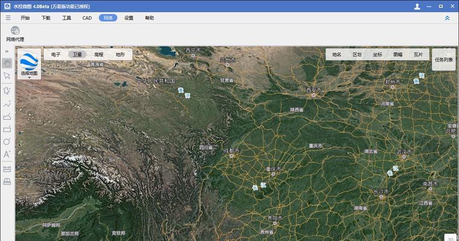Screen dimensions: 459x241
Task: Click the 武汉市 label on the map
Action: (x=404, y=152)
